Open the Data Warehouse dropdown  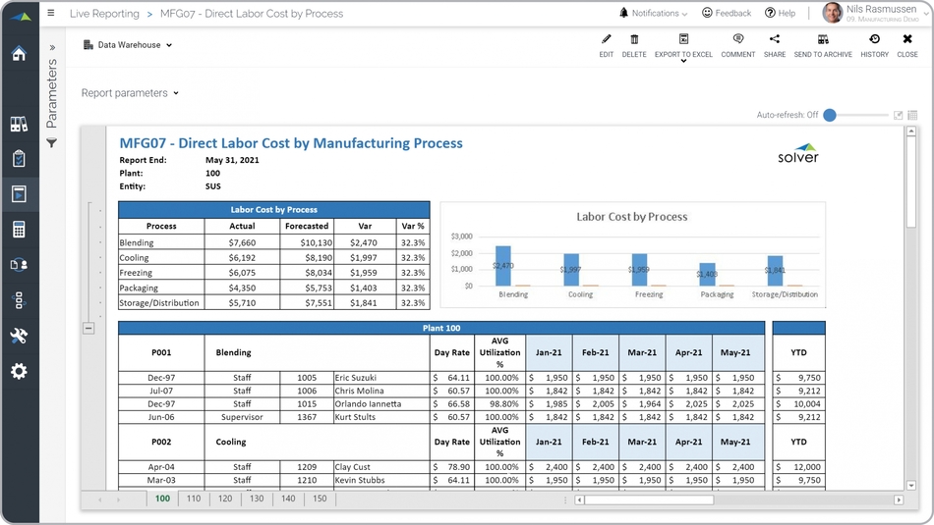pos(128,45)
